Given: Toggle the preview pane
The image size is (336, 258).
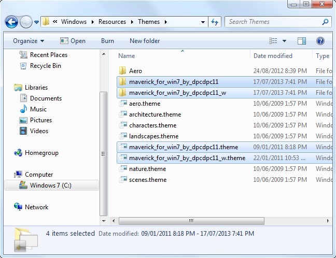Looking at the screenshot, I should [302, 41].
